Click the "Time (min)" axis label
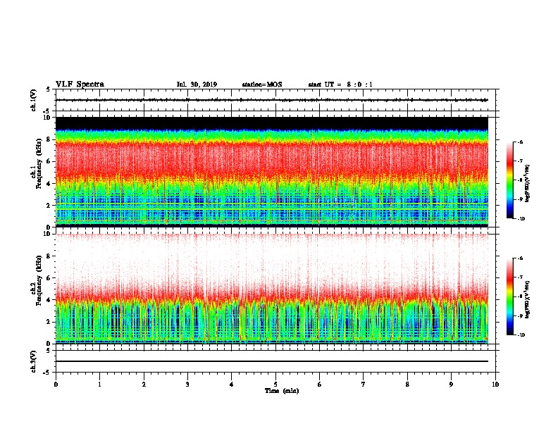Image resolution: width=558 pixels, height=431 pixels. pos(282,391)
